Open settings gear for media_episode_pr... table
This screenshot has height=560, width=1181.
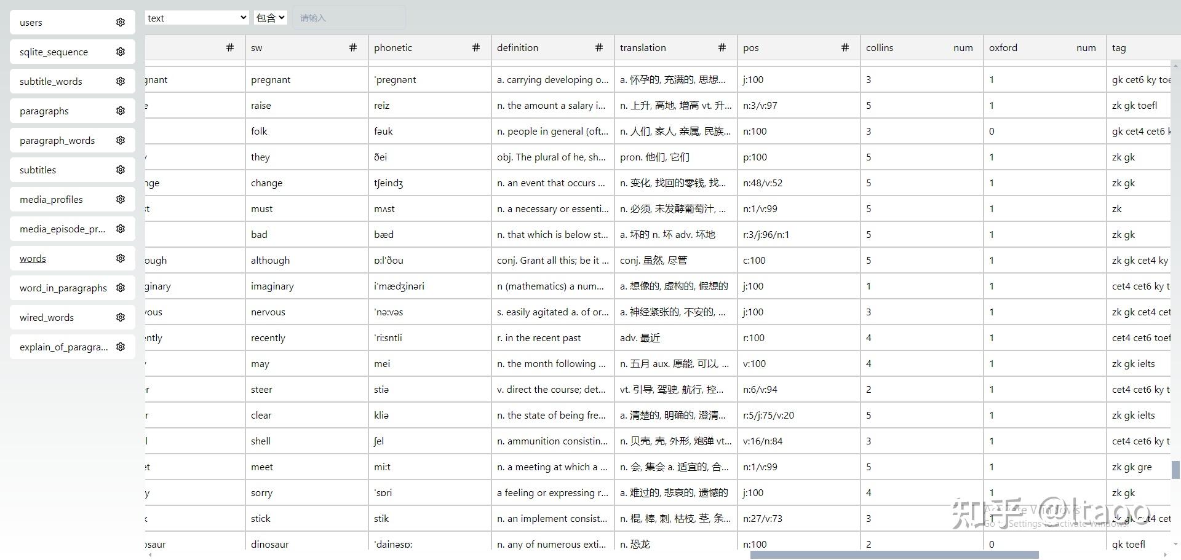coord(121,229)
